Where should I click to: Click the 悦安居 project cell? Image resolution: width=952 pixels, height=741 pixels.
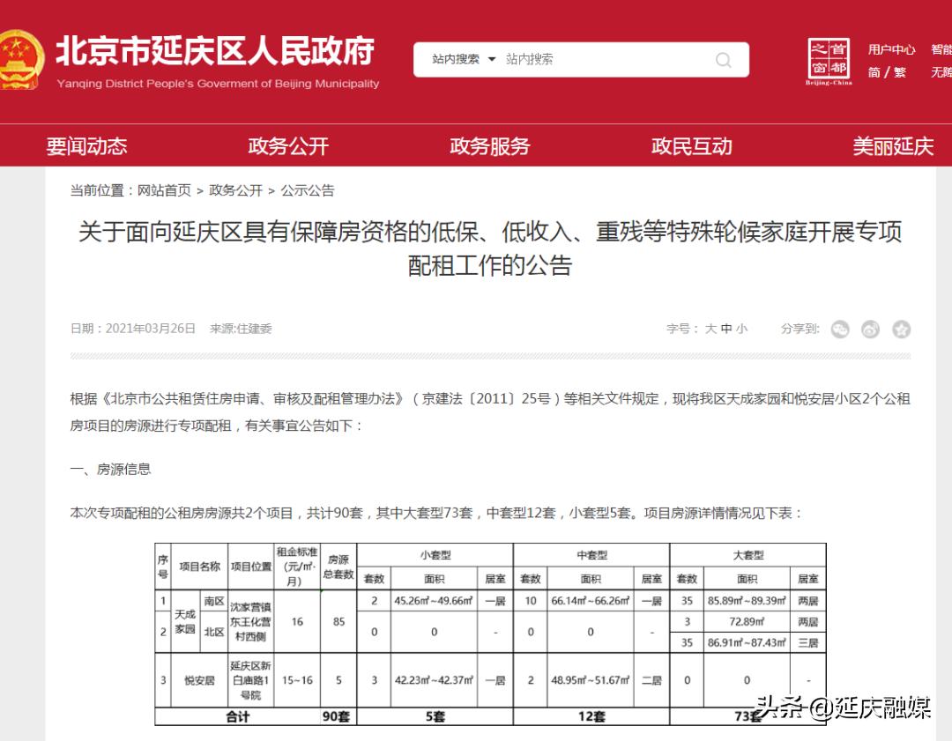[x=200, y=680]
